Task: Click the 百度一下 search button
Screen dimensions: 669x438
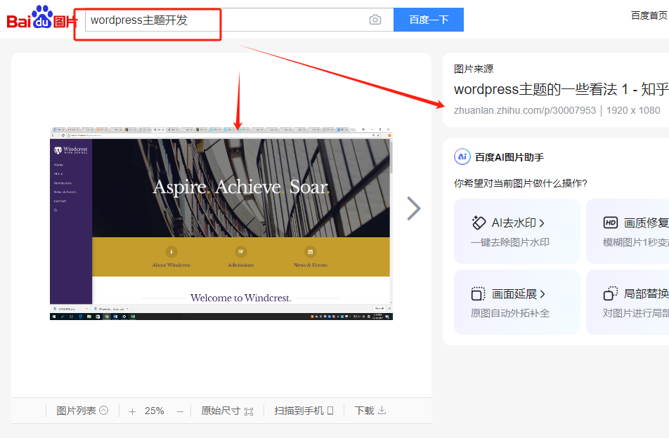Action: tap(429, 20)
